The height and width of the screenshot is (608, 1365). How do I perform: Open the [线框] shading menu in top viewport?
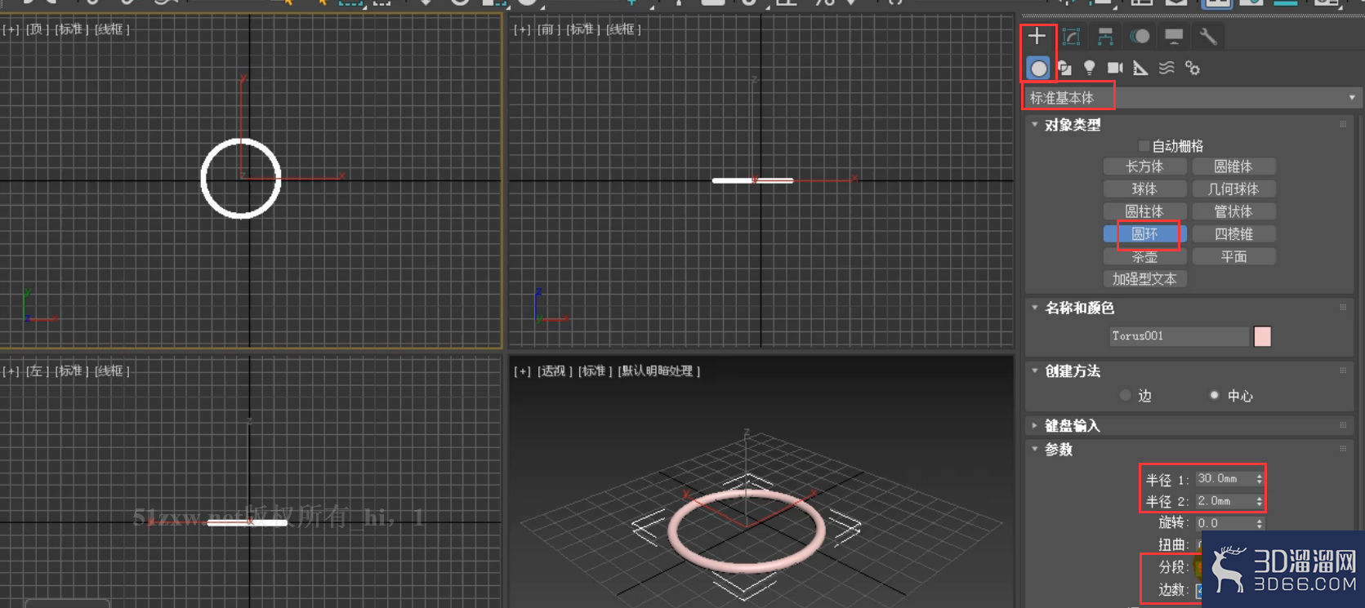pos(113,29)
